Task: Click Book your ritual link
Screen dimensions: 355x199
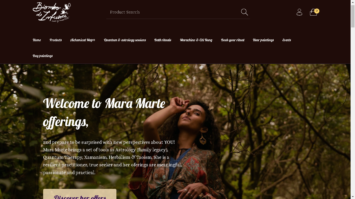Action: click(x=233, y=40)
